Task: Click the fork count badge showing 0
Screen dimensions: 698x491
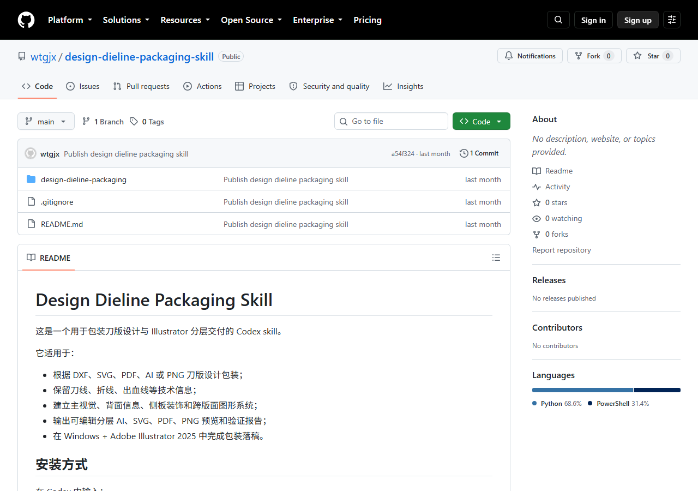Action: click(x=609, y=56)
